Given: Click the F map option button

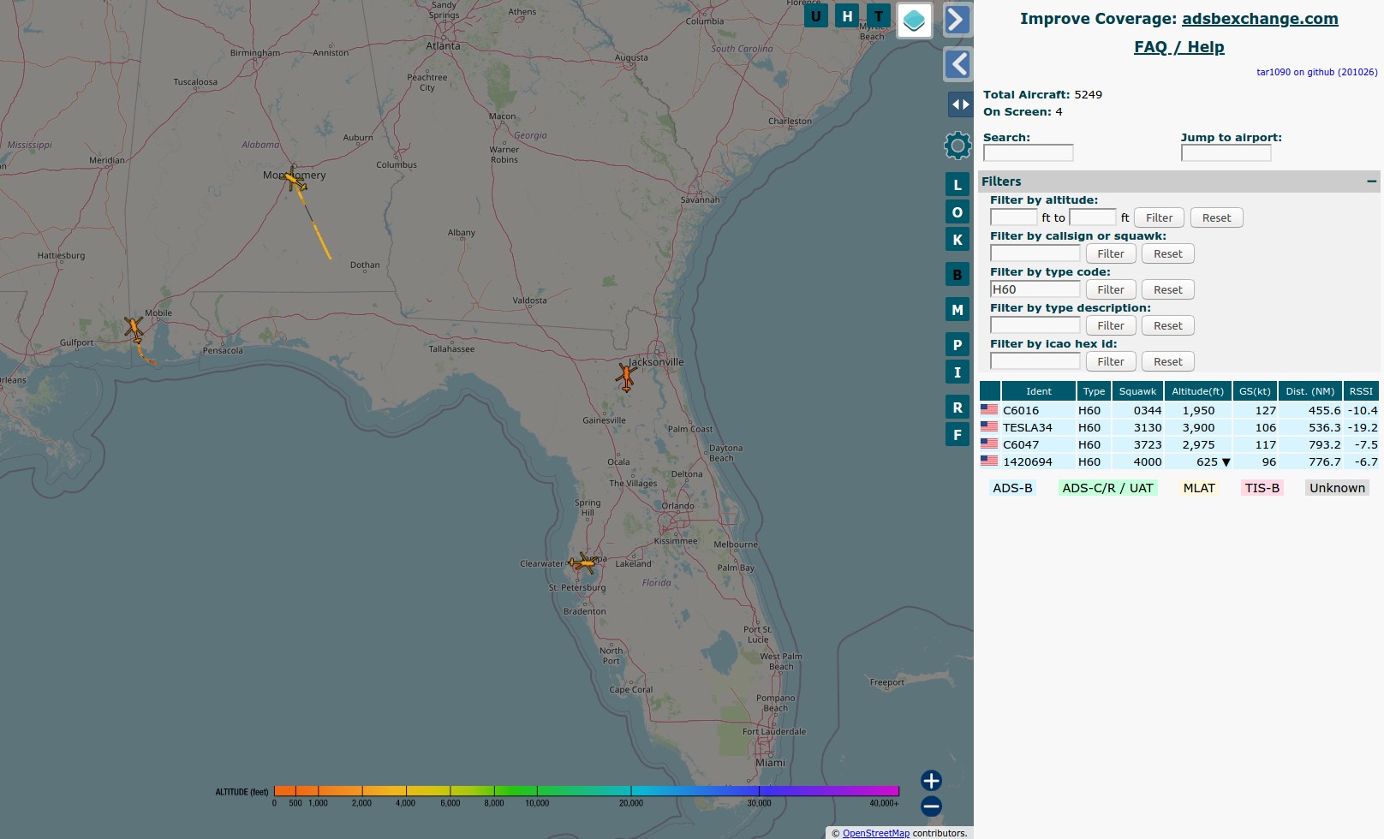Looking at the screenshot, I should point(957,435).
